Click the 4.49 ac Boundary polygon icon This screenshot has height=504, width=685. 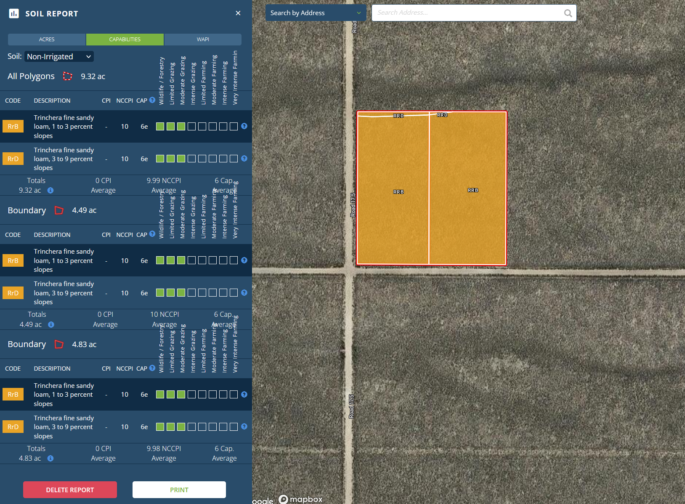(59, 210)
